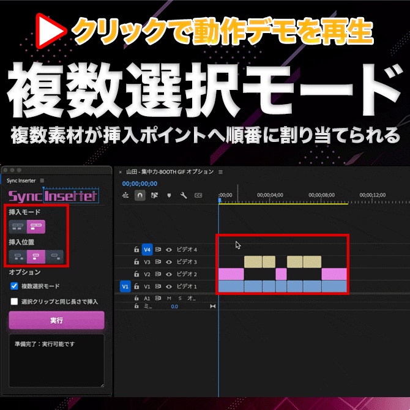Hide the ビデオ 2 track output eye
410x410 pixels.
point(169,274)
